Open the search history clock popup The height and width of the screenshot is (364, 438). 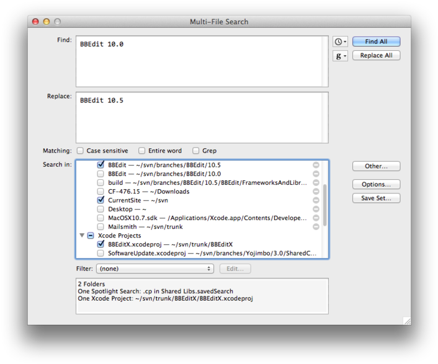tap(340, 42)
